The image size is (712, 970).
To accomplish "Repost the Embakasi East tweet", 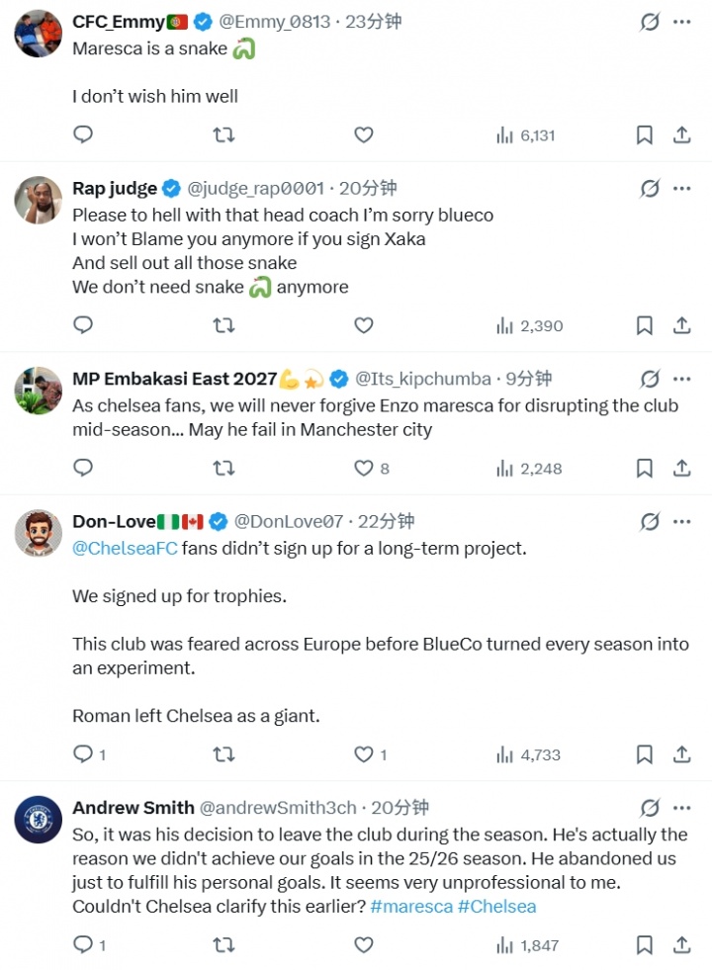I will click(x=223, y=469).
